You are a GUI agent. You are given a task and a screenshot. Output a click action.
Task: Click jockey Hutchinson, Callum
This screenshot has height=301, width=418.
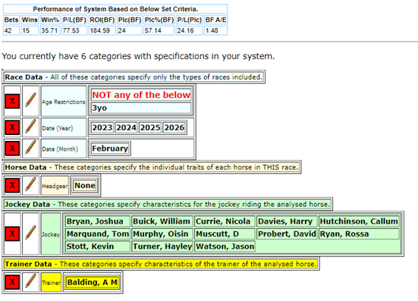pos(359,221)
